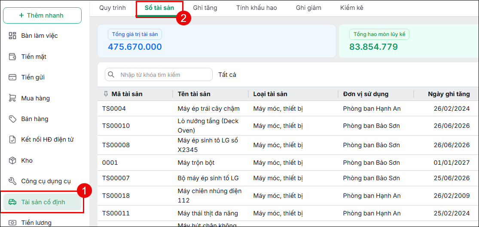
Task: Click the Mã tài sản column header
Action: click(127, 94)
